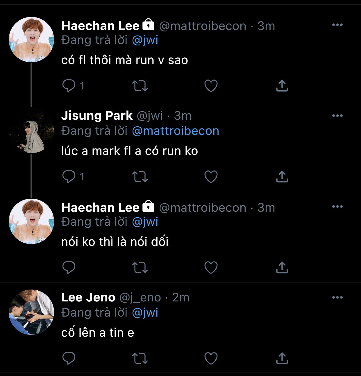The width and height of the screenshot is (361, 376).
Task: Open @mattroibecon mention link in Jisung's reply
Action: click(175, 131)
